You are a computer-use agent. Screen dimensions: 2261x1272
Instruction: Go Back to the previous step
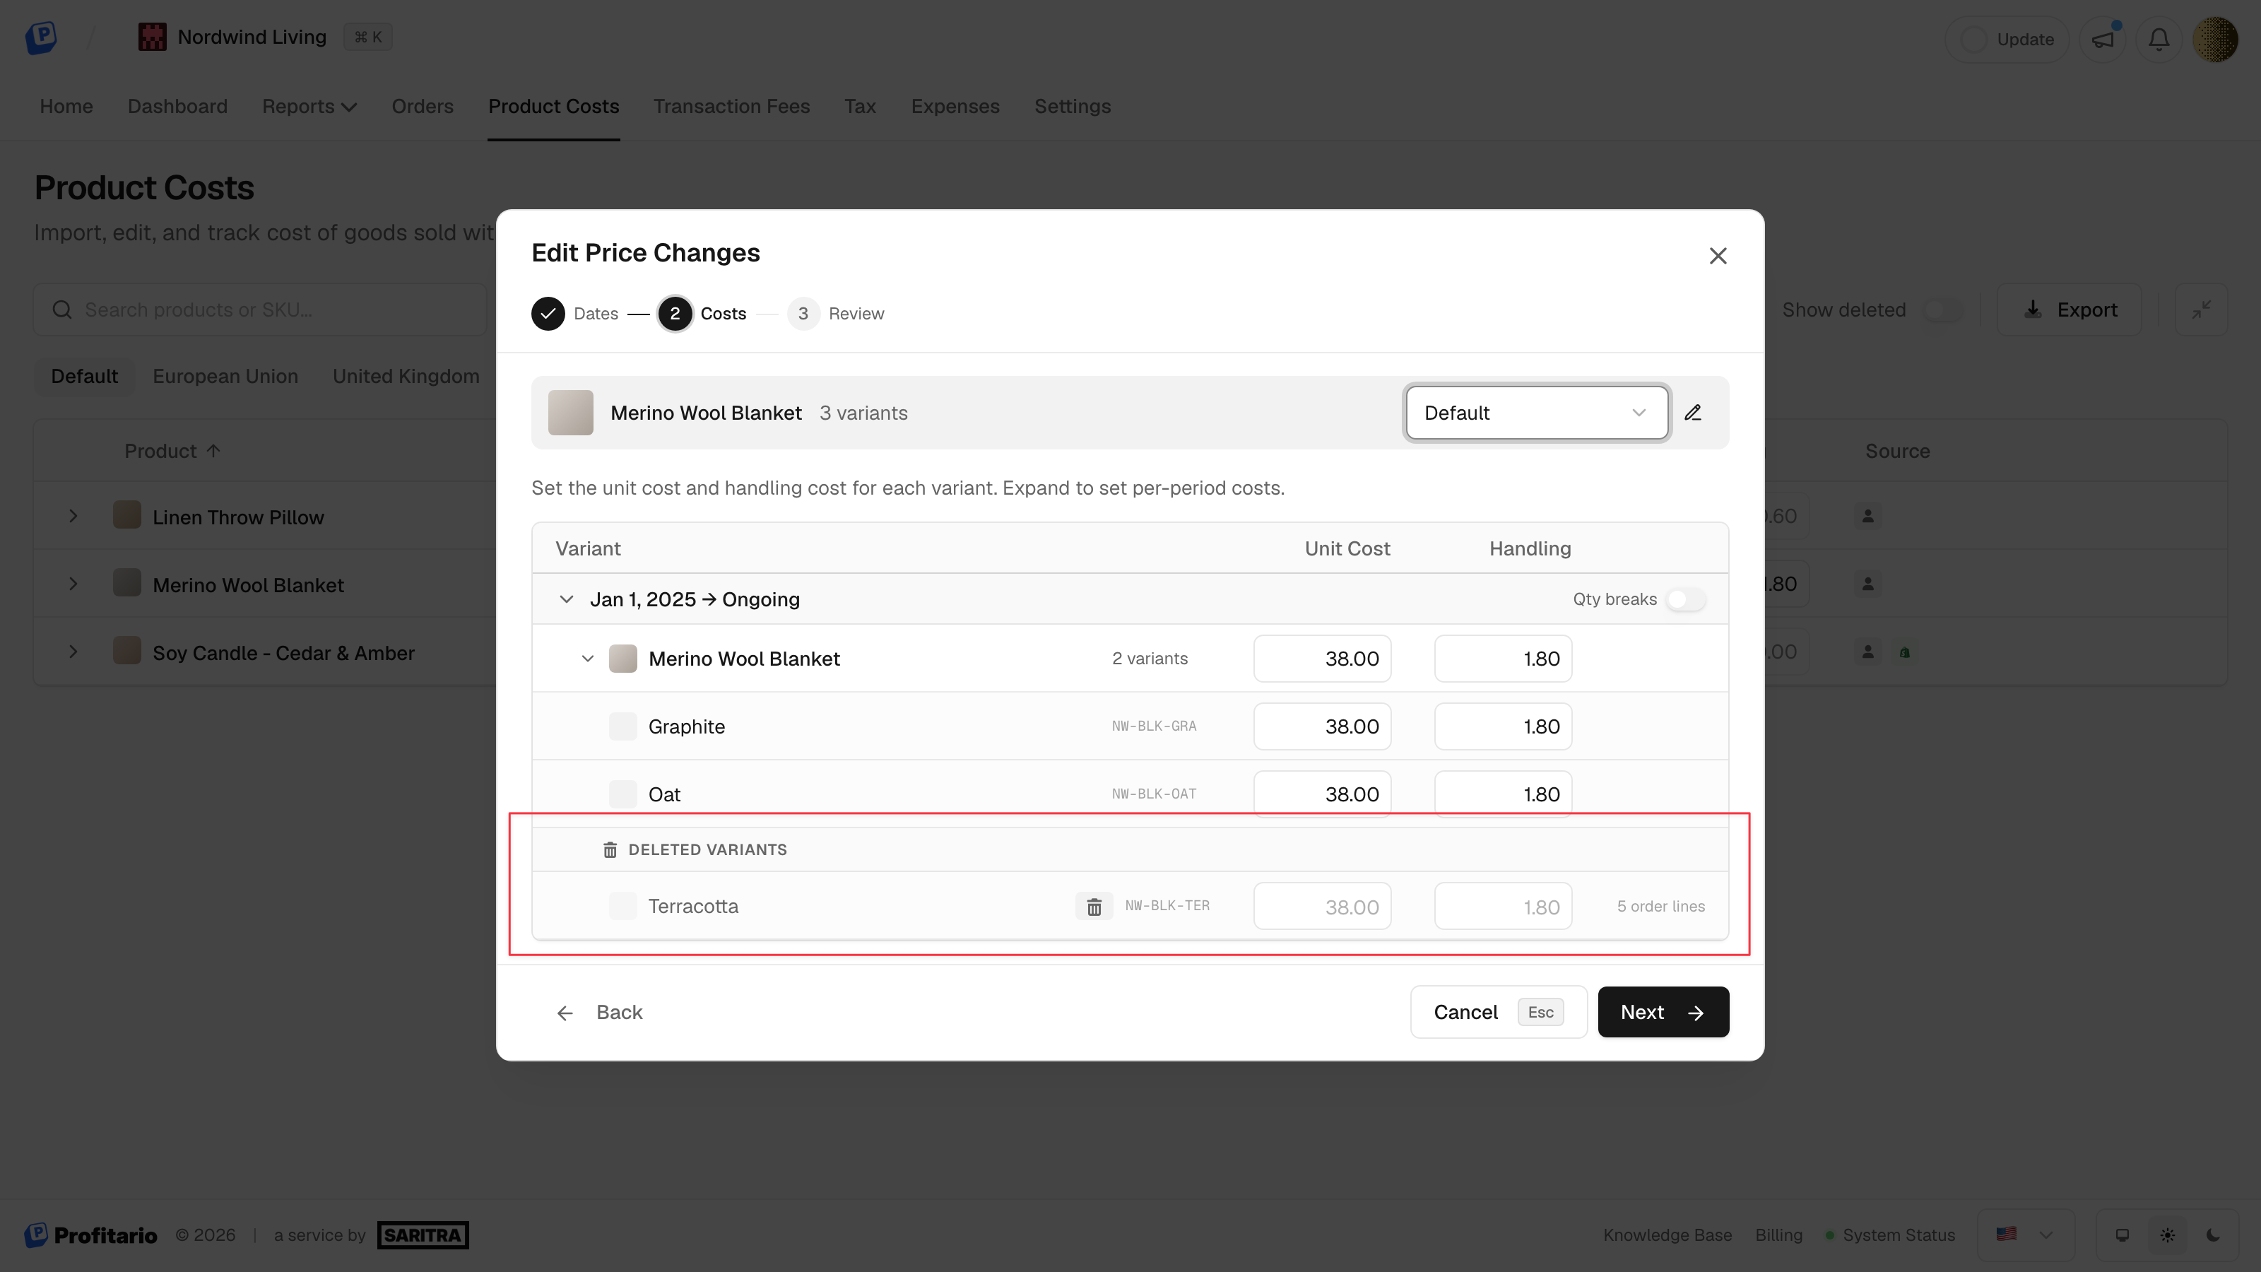601,1012
